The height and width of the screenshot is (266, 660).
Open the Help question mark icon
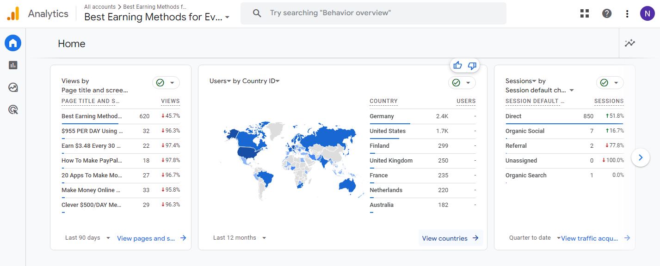pyautogui.click(x=607, y=13)
